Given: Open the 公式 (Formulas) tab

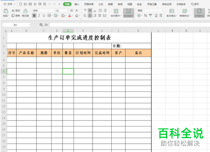Looking at the screenshot, I should (x=101, y=4).
